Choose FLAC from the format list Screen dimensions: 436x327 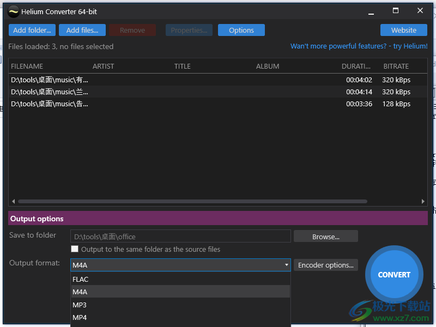(180, 279)
